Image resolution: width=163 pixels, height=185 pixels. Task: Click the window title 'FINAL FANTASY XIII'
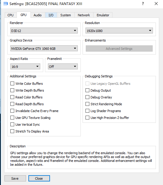65,4
